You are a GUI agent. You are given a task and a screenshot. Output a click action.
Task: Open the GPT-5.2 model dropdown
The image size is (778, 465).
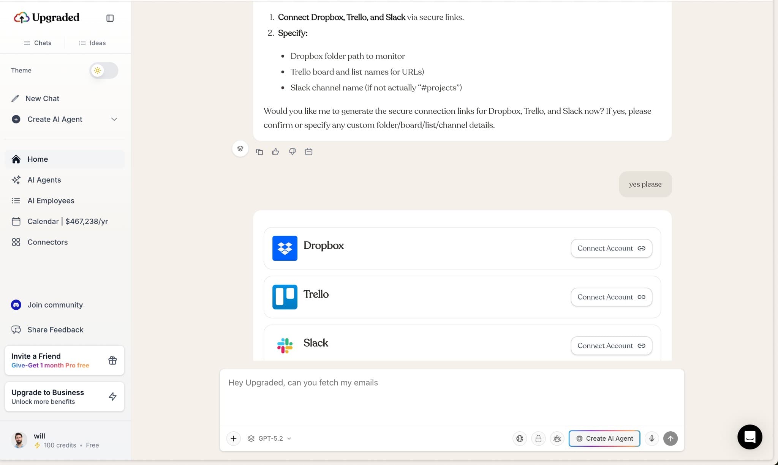pyautogui.click(x=269, y=438)
